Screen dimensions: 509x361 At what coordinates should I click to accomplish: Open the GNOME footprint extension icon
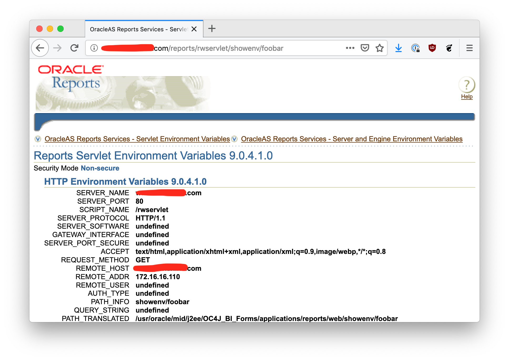(449, 48)
